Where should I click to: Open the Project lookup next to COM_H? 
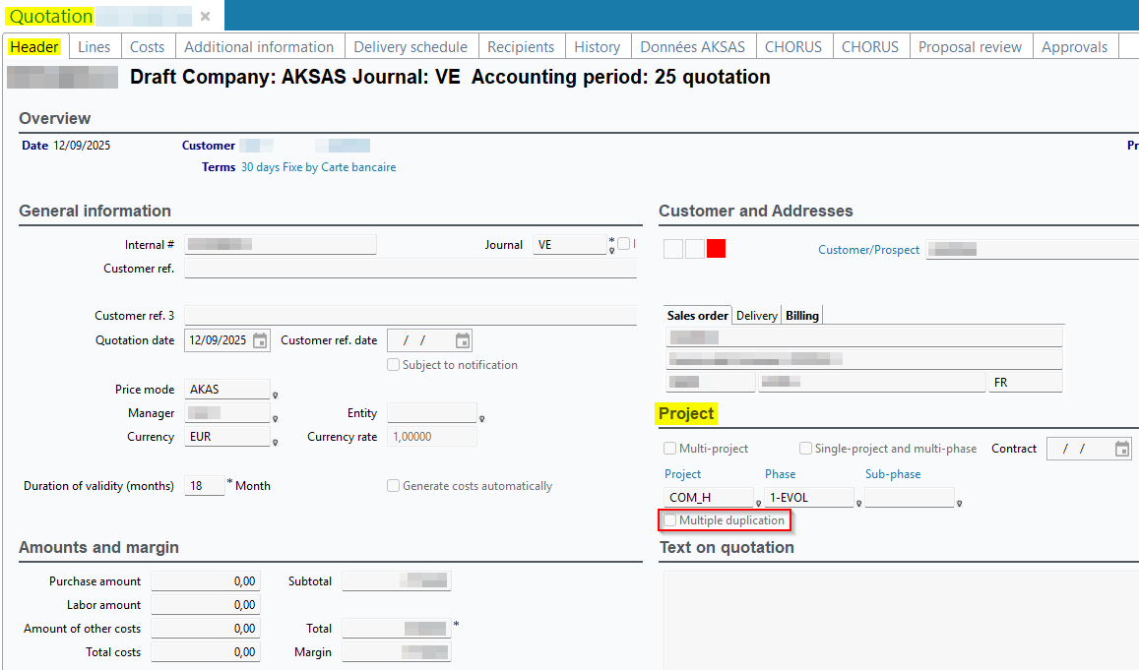758,504
